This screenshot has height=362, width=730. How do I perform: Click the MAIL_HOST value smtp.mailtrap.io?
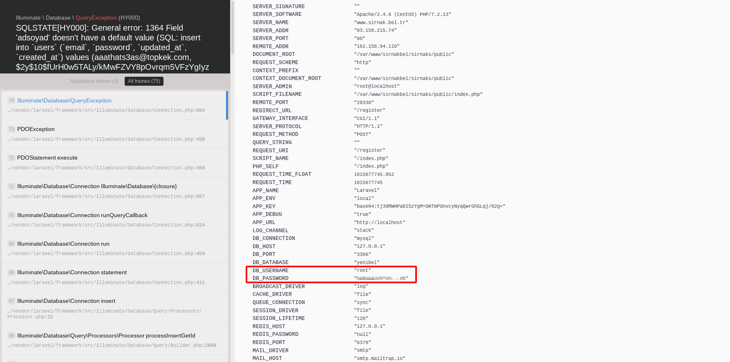tap(380, 359)
